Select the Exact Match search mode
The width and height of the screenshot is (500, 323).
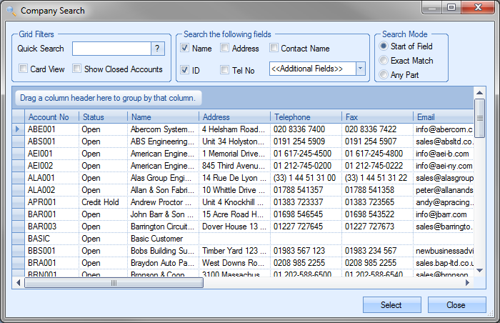[x=384, y=61]
